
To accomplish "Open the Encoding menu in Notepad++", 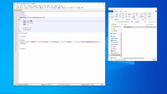I will 29,6.
